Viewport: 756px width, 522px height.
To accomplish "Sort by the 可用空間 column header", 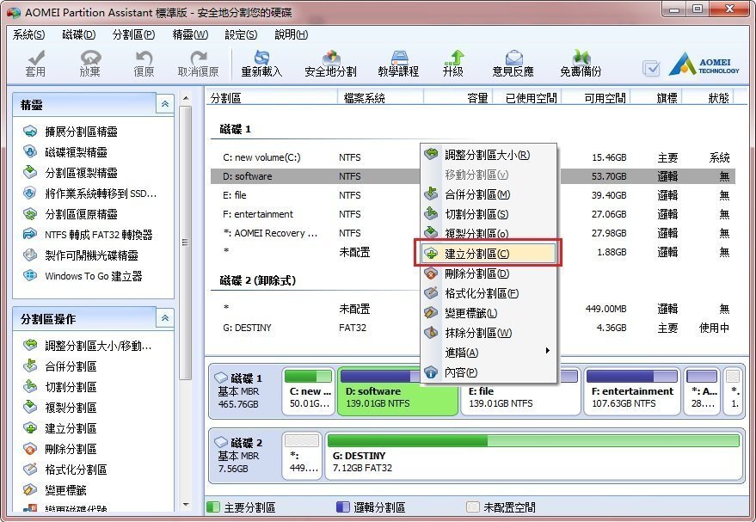I will point(595,98).
